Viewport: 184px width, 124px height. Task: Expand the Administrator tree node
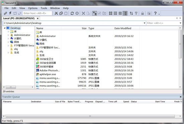8,35
